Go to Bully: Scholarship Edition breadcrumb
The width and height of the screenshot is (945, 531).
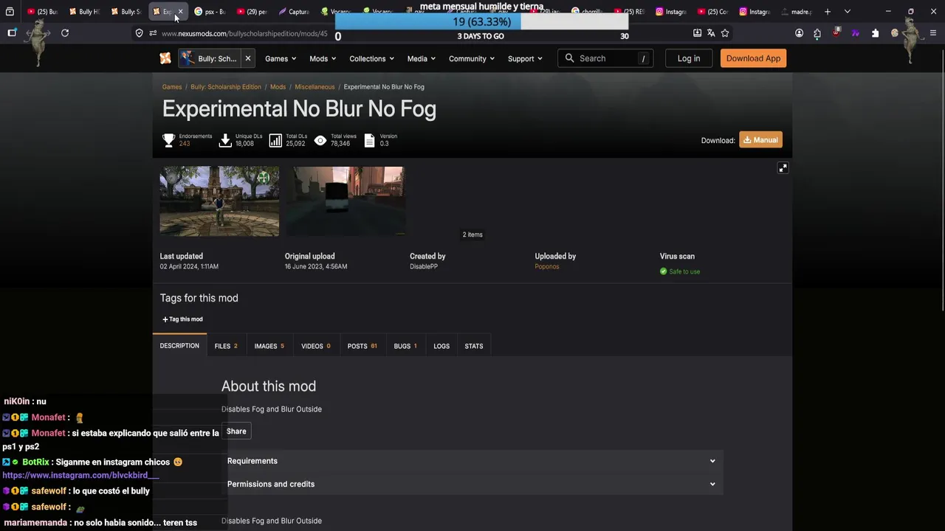[x=226, y=87]
